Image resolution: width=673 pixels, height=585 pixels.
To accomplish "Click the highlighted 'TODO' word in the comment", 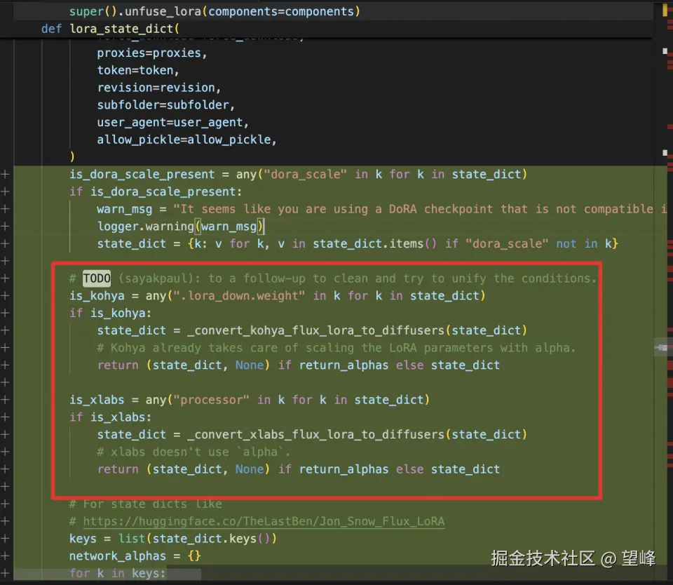I will point(97,278).
